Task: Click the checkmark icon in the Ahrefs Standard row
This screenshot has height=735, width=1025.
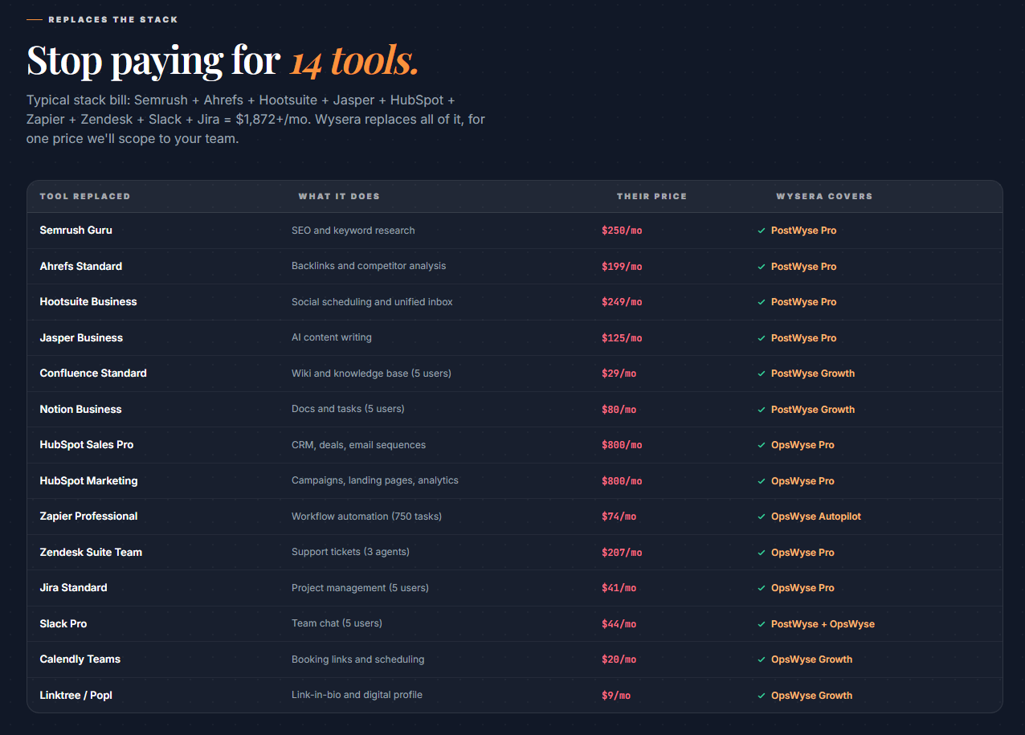Action: (x=762, y=267)
